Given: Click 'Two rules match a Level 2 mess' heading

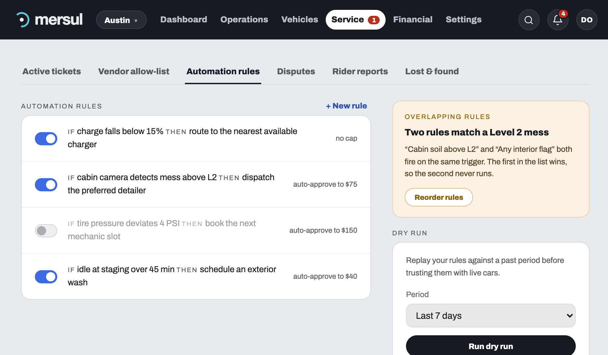Looking at the screenshot, I should pyautogui.click(x=476, y=132).
